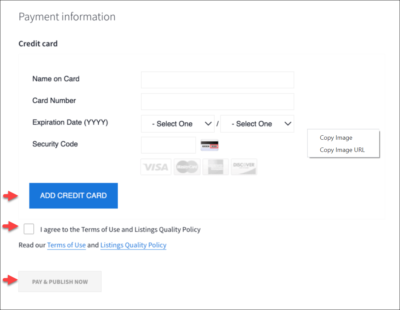The width and height of the screenshot is (400, 310).
Task: Click the Discover card logo icon
Action: point(244,167)
